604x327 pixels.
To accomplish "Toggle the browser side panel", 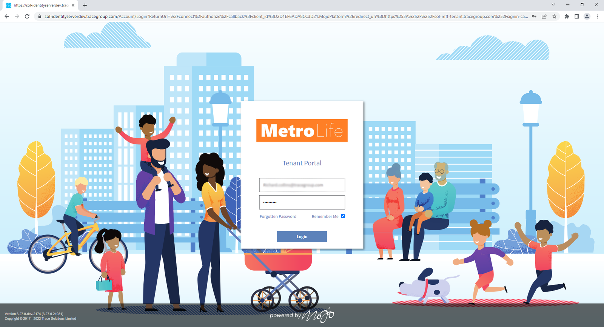I will (x=577, y=16).
